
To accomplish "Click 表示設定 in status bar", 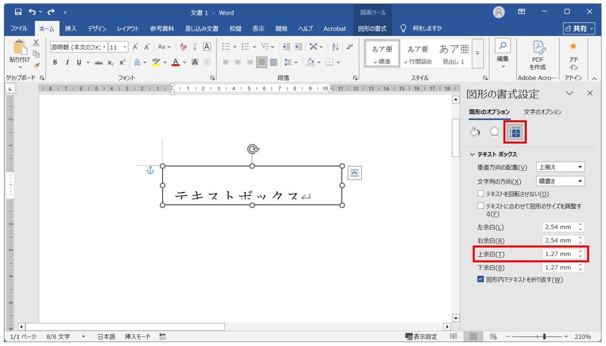I will click(421, 337).
